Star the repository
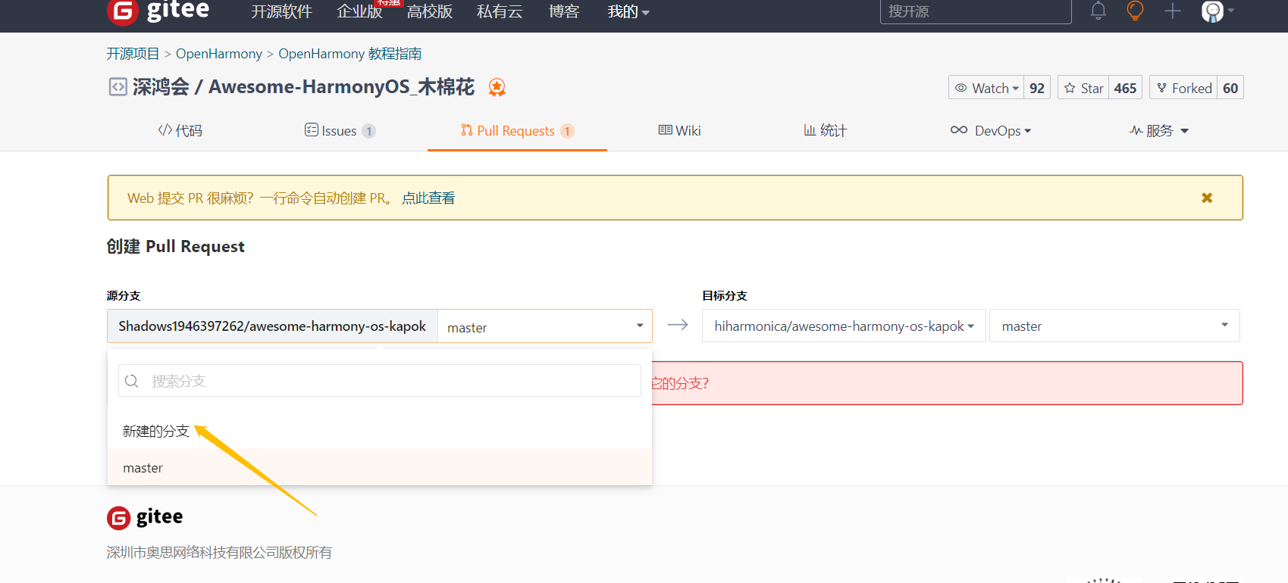Image resolution: width=1288 pixels, height=583 pixels. point(1083,88)
